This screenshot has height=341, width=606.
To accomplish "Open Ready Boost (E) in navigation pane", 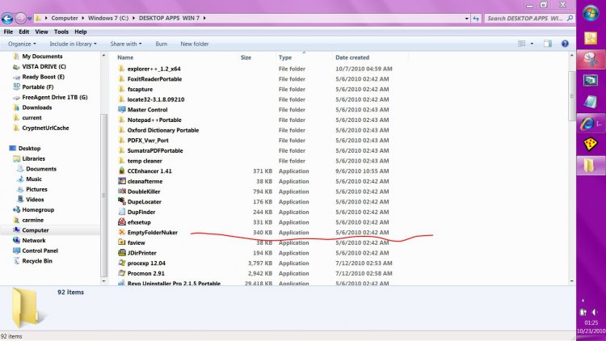I will tap(43, 77).
